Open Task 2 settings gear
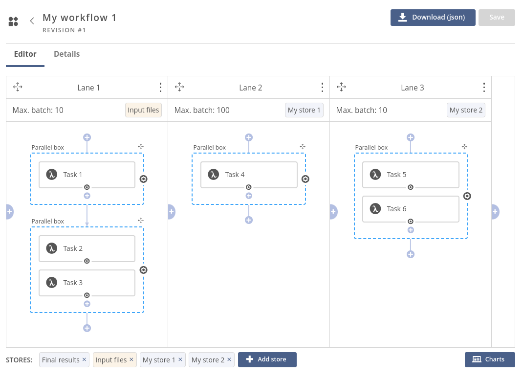523x380 pixels. (87, 261)
